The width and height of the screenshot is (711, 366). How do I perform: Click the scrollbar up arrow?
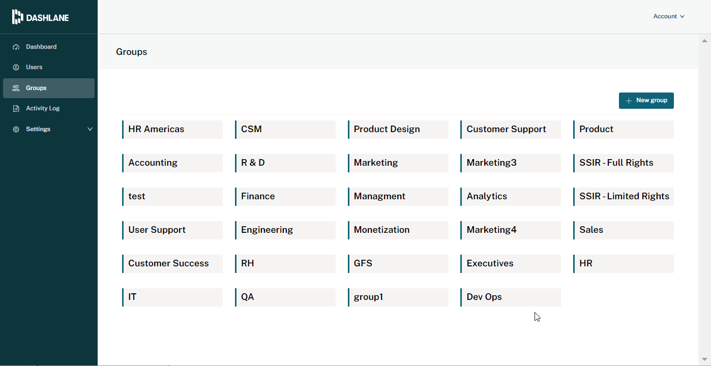point(704,40)
